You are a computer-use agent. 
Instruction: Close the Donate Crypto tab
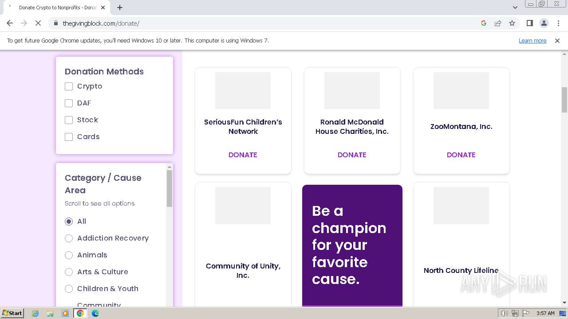pos(103,8)
